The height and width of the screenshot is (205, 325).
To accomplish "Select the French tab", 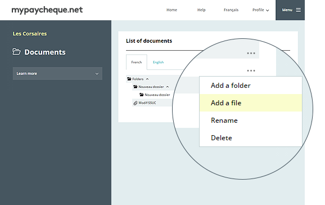I will click(137, 62).
